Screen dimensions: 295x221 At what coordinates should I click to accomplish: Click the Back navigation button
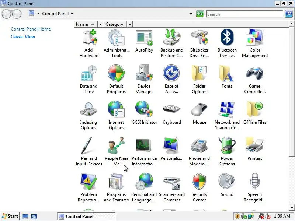[7, 14]
